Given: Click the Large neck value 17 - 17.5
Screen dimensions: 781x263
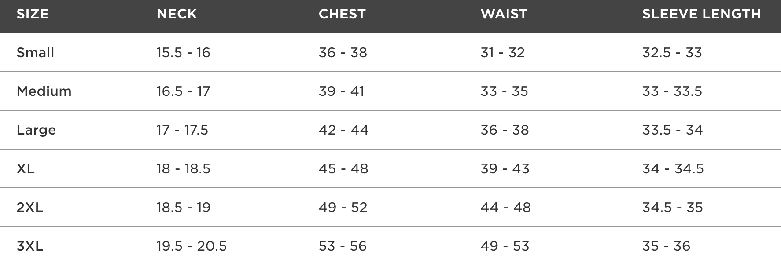Looking at the screenshot, I should [x=182, y=130].
